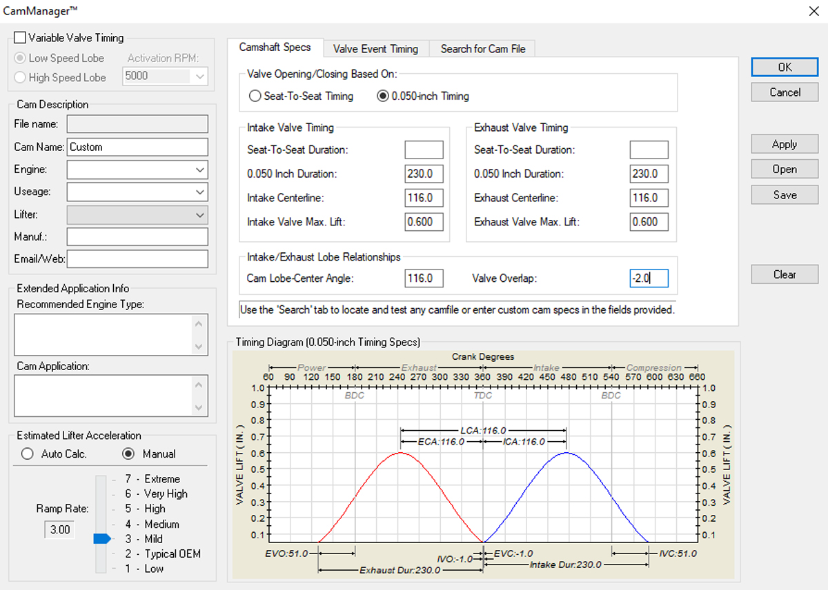
Task: Enable the Variable Valve Timing checkbox
Action: [x=20, y=38]
